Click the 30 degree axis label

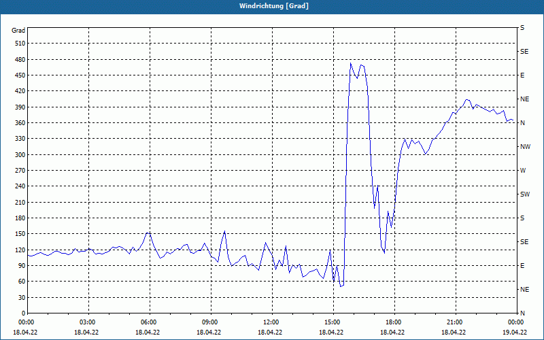pyautogui.click(x=22, y=297)
